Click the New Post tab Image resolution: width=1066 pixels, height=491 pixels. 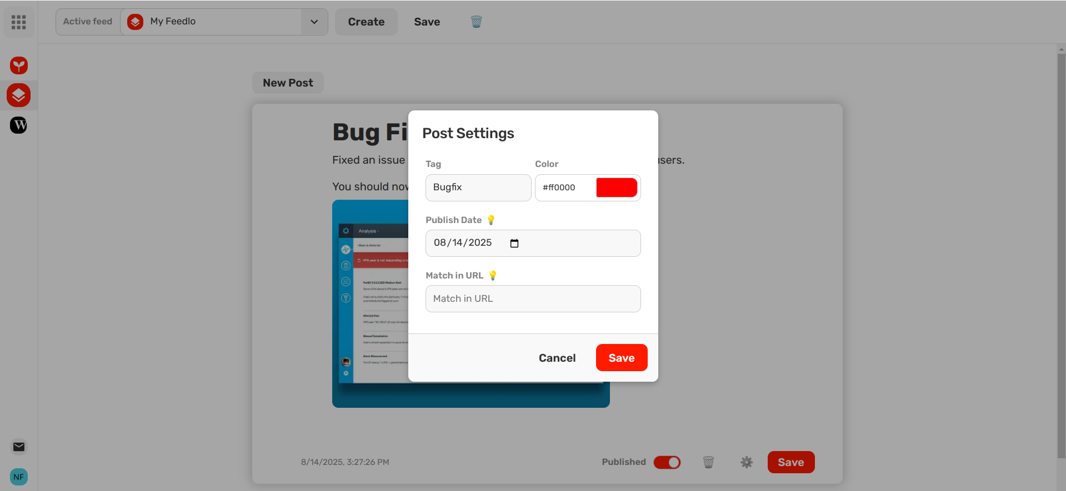(288, 83)
